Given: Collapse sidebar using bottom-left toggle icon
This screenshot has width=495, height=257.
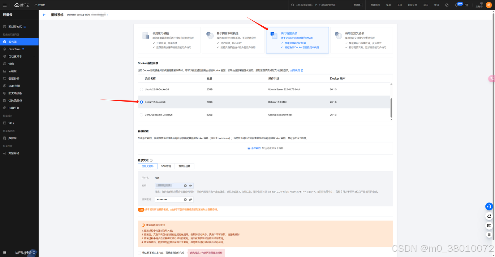Looking at the screenshot, I should click(5, 252).
